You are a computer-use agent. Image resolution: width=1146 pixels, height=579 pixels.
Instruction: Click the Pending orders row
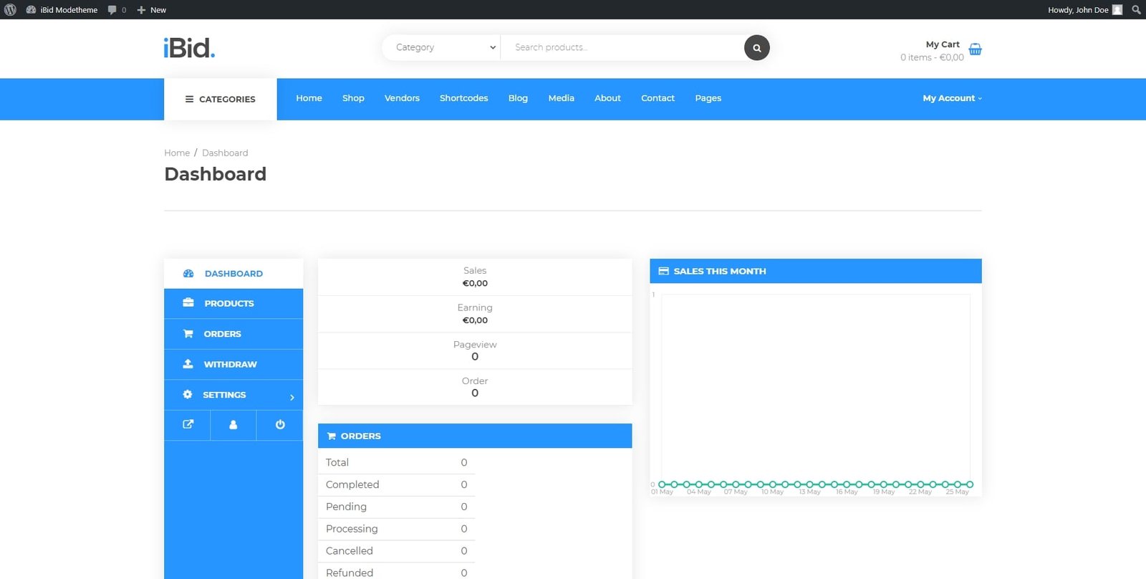pos(396,507)
